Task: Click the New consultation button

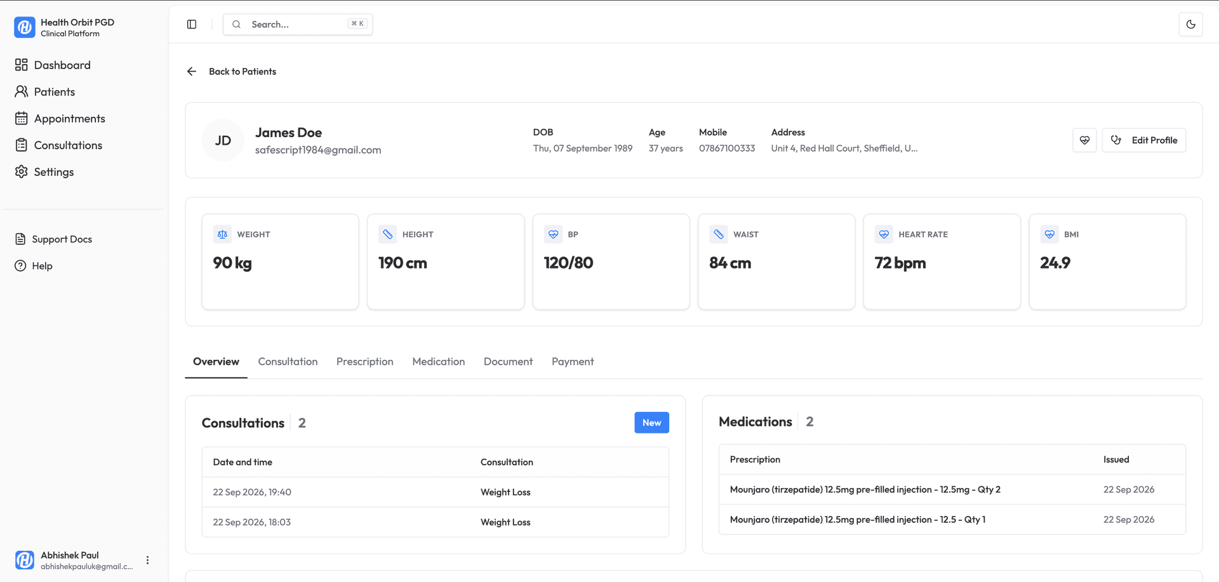Action: tap(651, 423)
